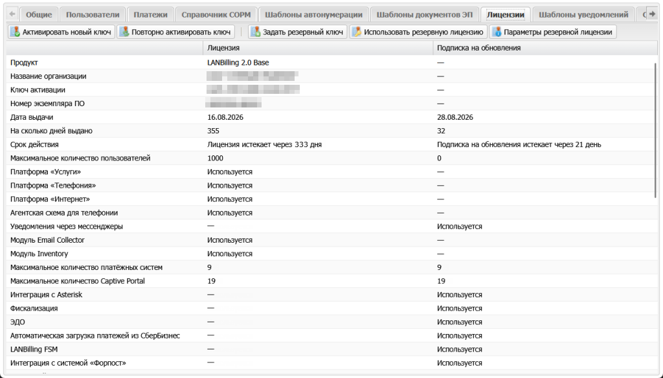Click the value 1000 maximum users
This screenshot has height=378, width=663.
coord(215,158)
